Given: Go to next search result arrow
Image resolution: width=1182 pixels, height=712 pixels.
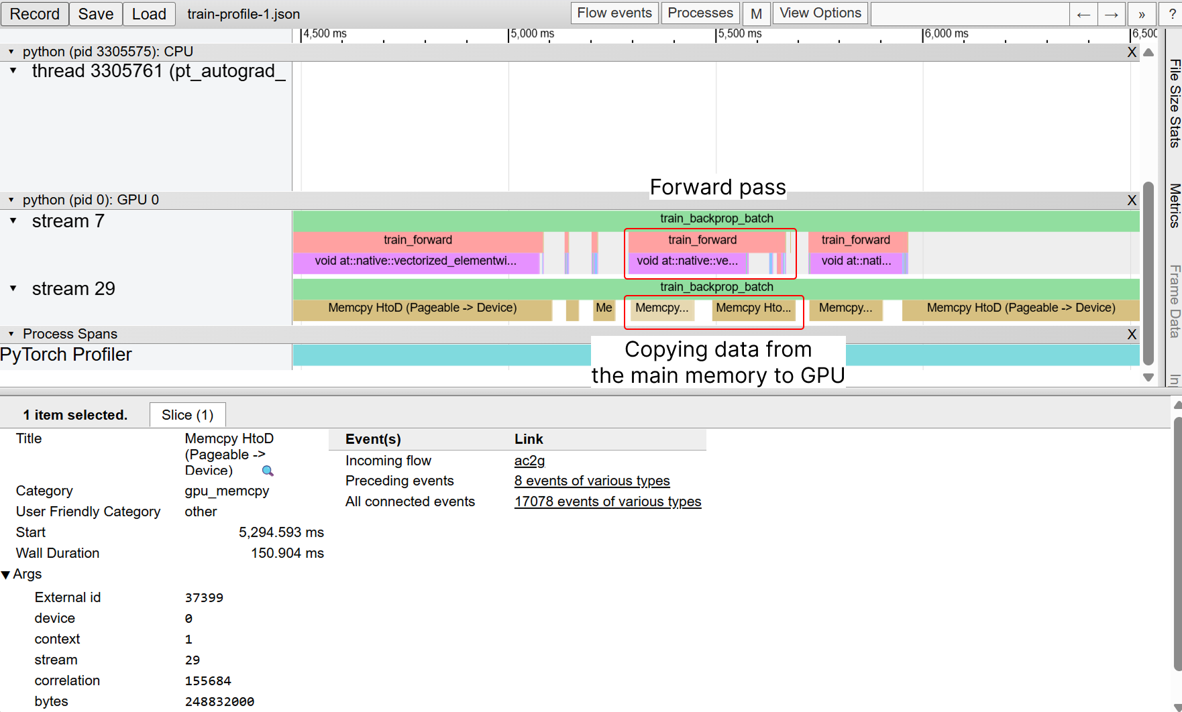Looking at the screenshot, I should click(x=1112, y=14).
